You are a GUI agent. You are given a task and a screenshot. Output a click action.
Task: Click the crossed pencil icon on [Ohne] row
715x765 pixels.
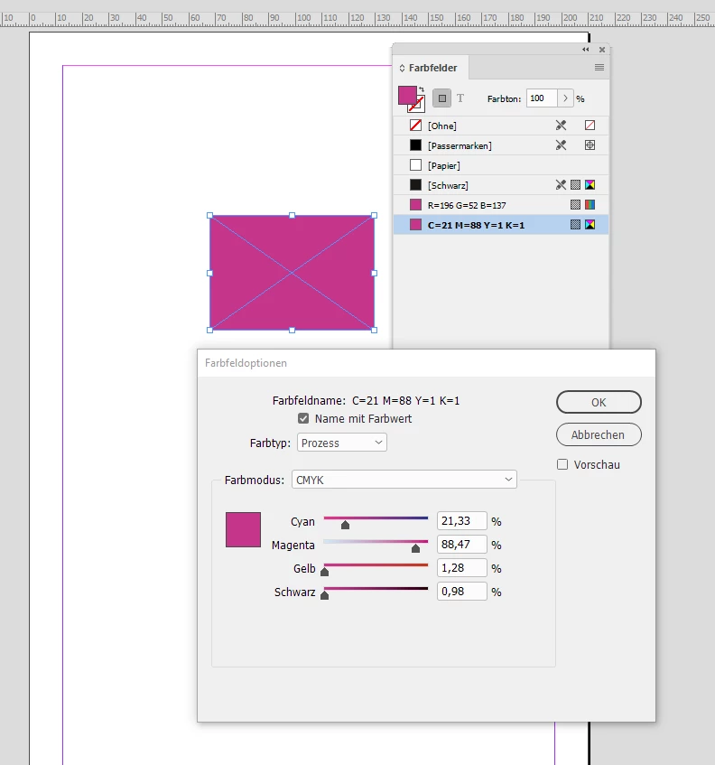[x=561, y=126]
